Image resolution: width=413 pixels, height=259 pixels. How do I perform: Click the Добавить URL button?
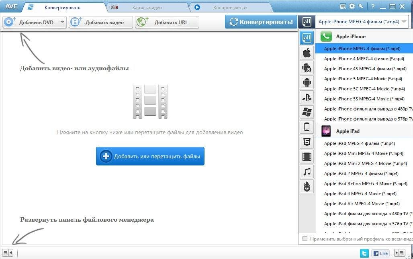[x=167, y=22]
